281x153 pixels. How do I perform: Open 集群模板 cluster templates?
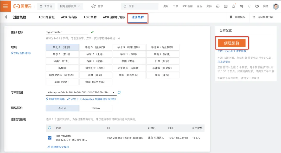coord(237,17)
